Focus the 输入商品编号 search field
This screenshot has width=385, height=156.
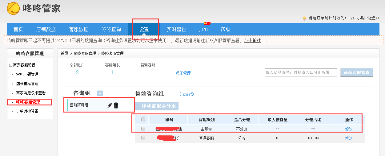301,72
